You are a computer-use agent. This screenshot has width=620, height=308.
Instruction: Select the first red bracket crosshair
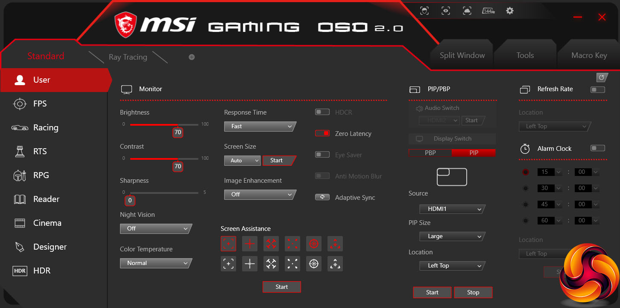coord(228,244)
